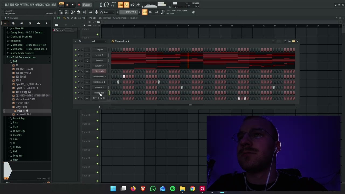The image size is (345, 194).
Task: Open the EDIT menu
Action: coord(12,5)
